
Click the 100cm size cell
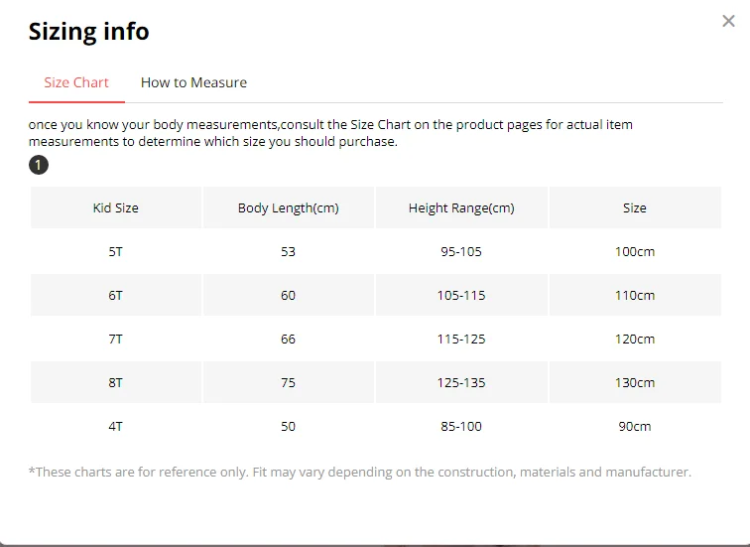coord(635,251)
